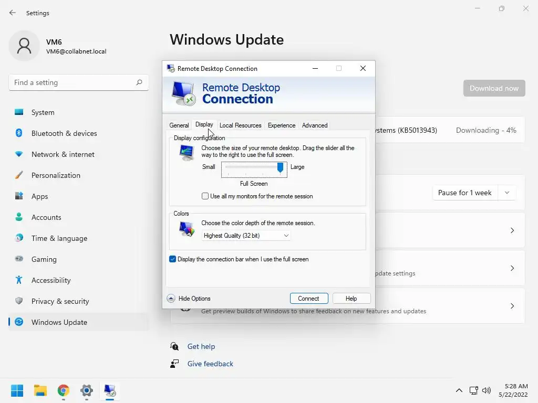538x403 pixels.
Task: Select Windows Update sync icon in sidebar
Action: pyautogui.click(x=19, y=322)
